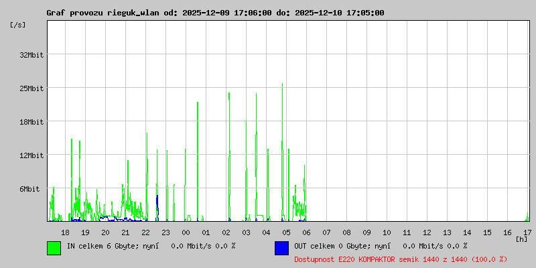Viewport: 536px width, 268px height.
Task: Click the '04' hour label on x-axis
Action: tap(266, 232)
